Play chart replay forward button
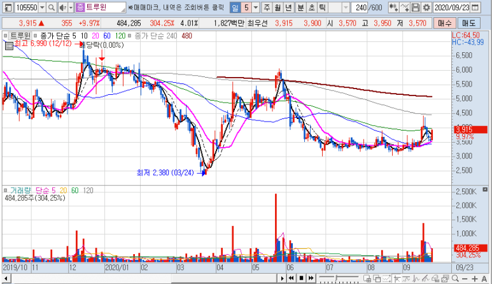This screenshot has width=492, height=284. click(x=282, y=278)
